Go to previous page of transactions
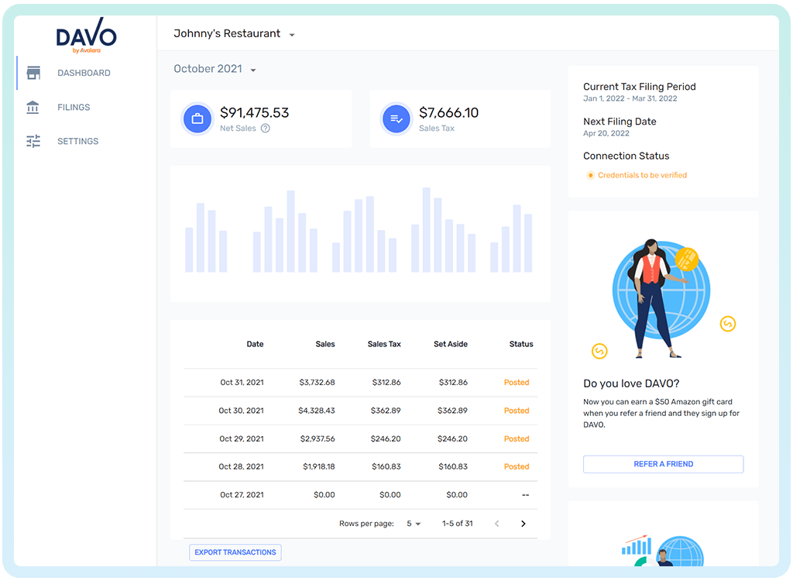Viewport: 793px width, 581px height. pos(497,524)
